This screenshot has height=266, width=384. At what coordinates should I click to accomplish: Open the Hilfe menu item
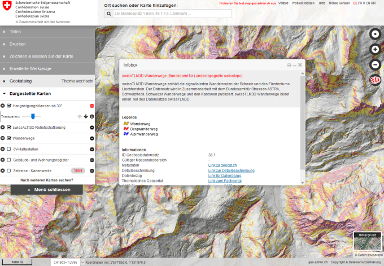(x=321, y=3)
